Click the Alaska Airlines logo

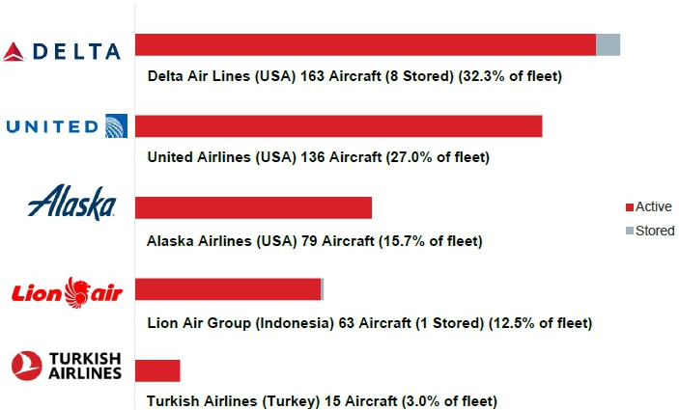(72, 204)
